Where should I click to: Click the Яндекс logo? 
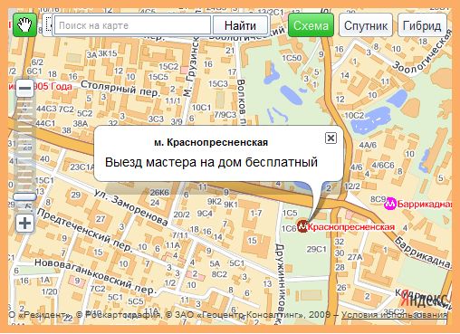(425, 300)
